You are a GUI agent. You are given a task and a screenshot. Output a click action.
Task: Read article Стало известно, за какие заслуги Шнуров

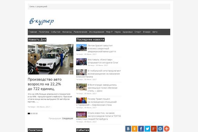(98, 116)
